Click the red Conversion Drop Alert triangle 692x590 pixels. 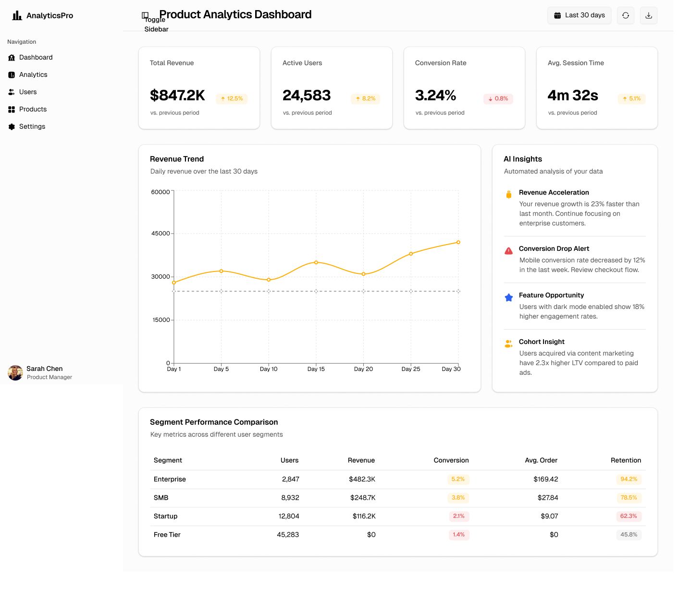[508, 251]
